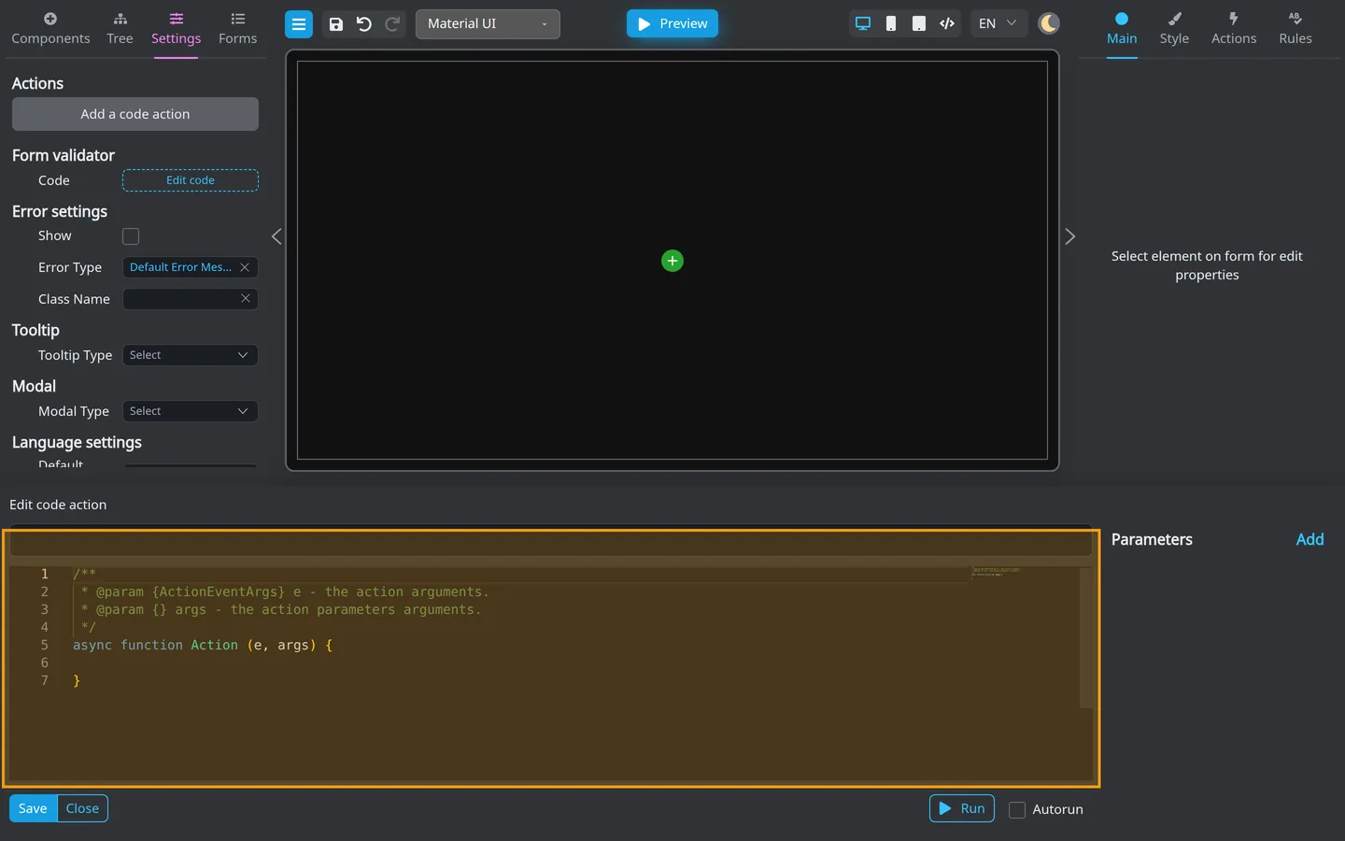Open the Tree tab
The height and width of the screenshot is (841, 1345).
(120, 29)
